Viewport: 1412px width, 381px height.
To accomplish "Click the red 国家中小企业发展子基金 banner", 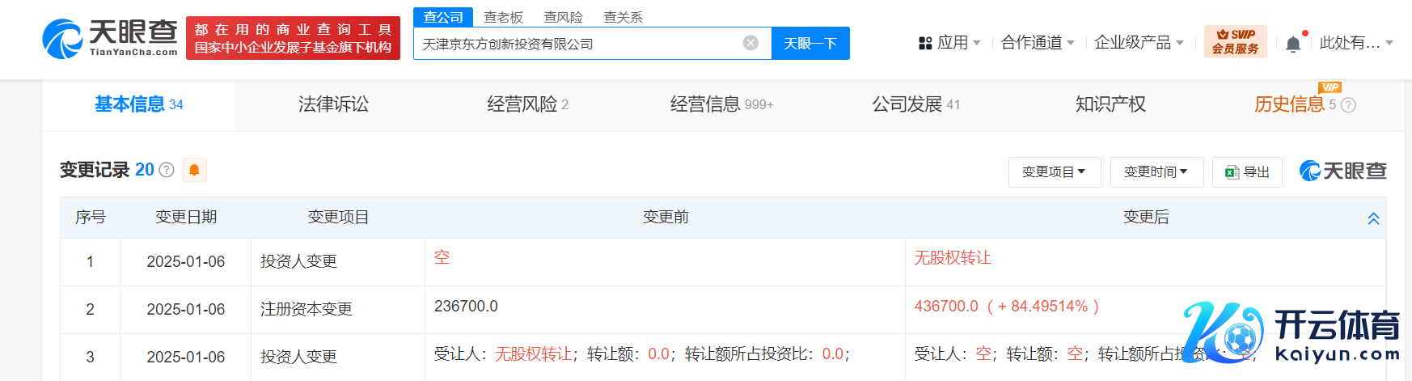I will pyautogui.click(x=293, y=38).
